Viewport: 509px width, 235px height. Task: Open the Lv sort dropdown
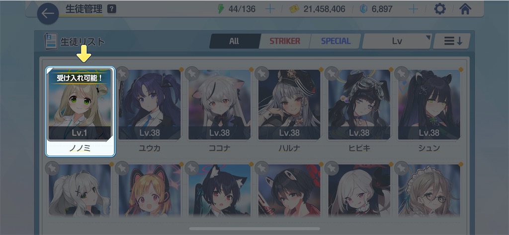tap(397, 41)
